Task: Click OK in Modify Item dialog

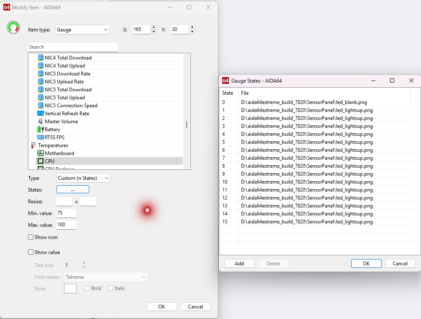Action: tap(162, 306)
